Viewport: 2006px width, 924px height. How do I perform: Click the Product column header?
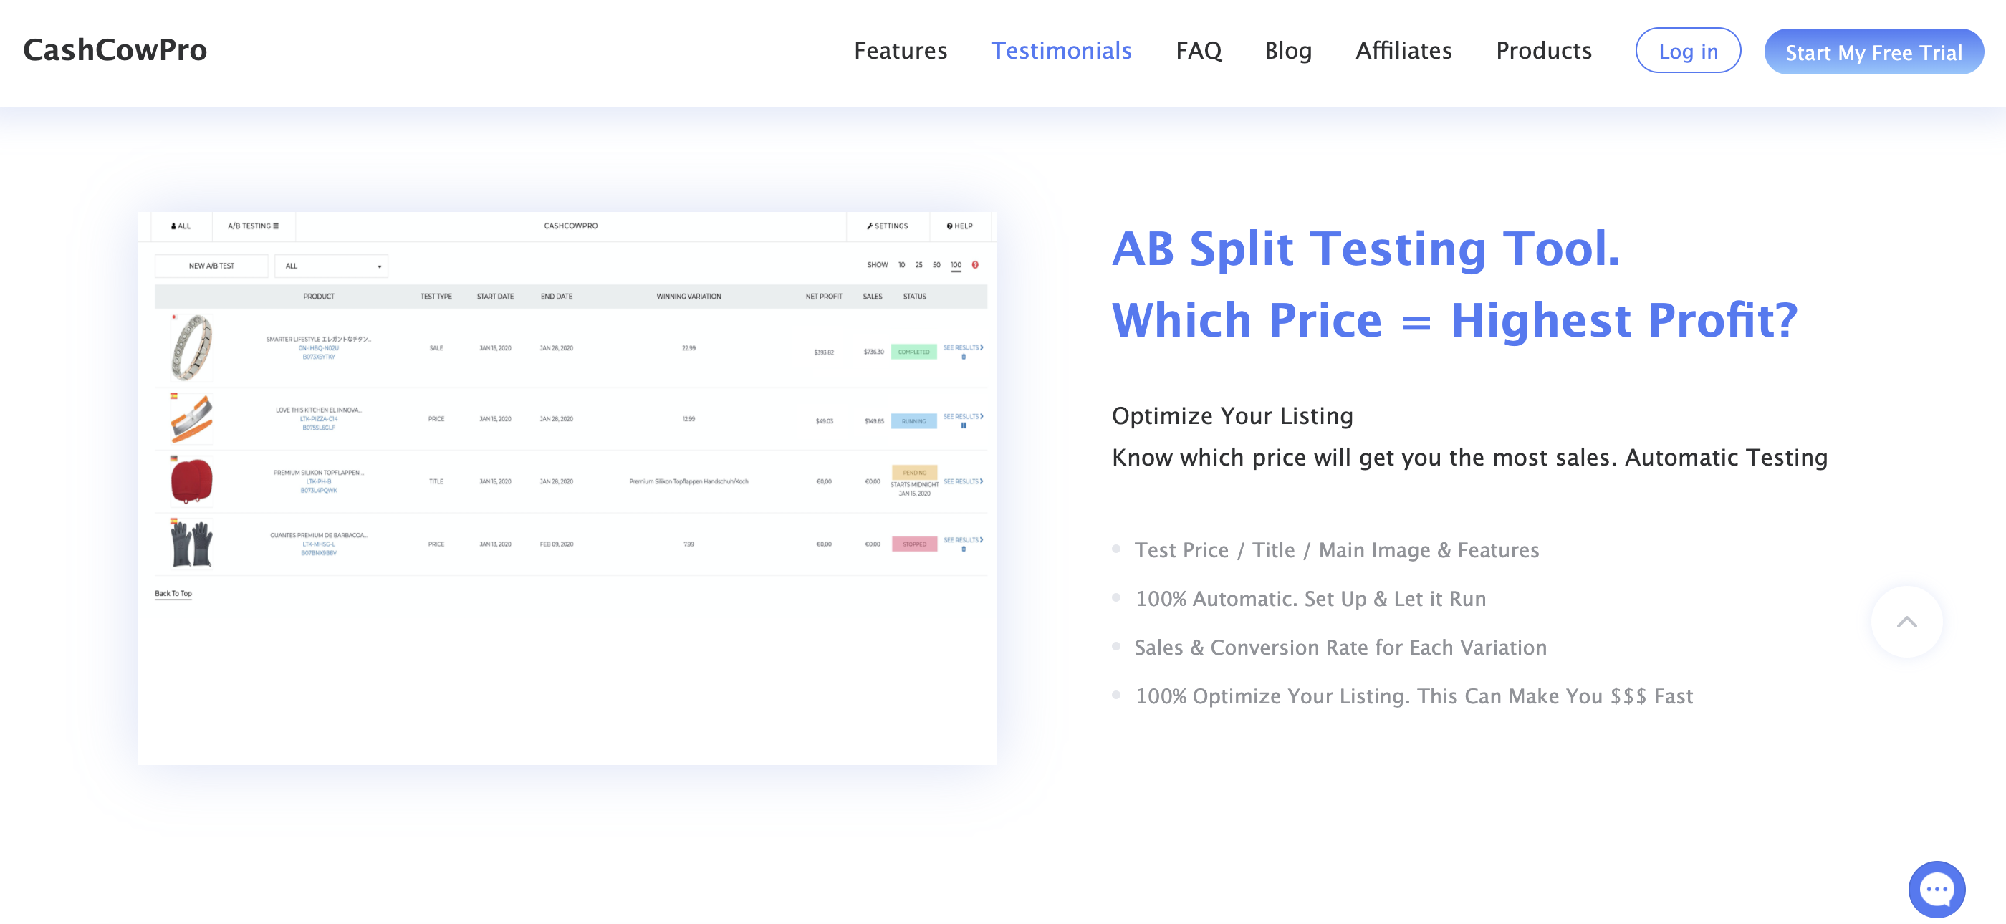click(x=319, y=297)
